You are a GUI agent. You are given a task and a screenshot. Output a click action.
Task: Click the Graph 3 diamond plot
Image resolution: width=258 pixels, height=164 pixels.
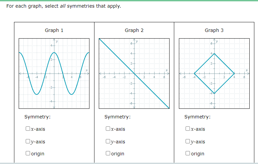pos(214,73)
